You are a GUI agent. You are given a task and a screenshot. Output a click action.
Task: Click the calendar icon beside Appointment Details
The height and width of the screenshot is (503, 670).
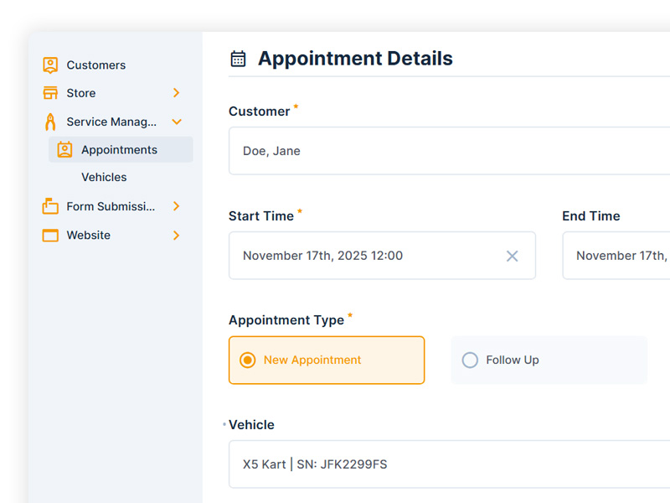pos(238,59)
